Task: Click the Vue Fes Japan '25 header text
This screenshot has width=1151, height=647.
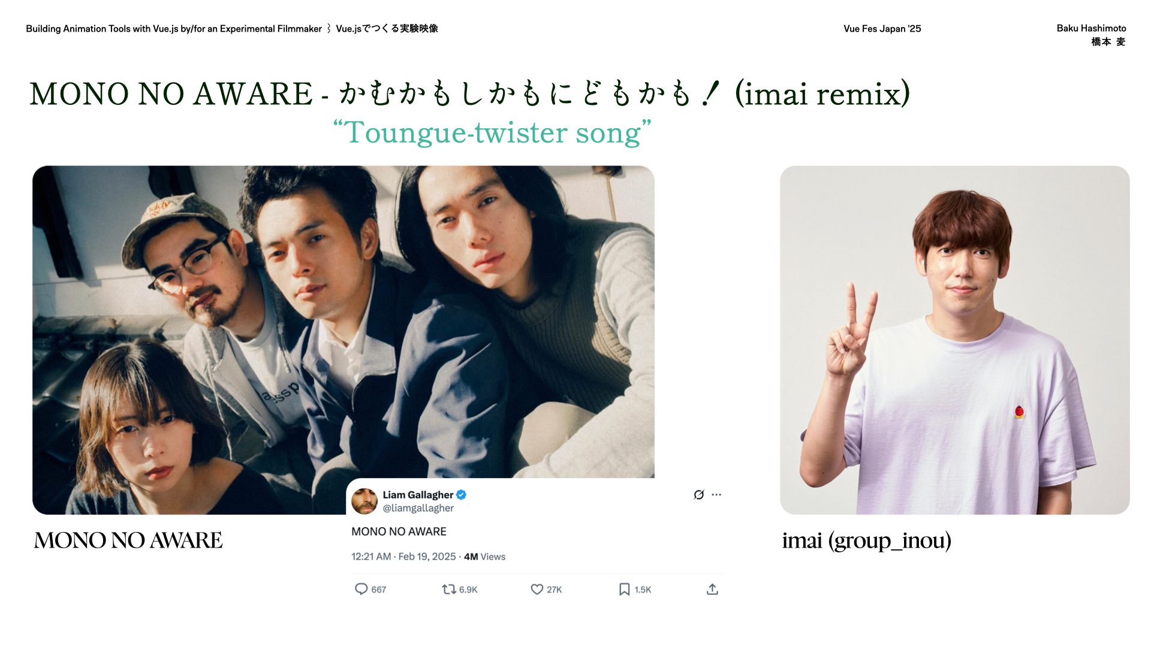Action: 882,29
